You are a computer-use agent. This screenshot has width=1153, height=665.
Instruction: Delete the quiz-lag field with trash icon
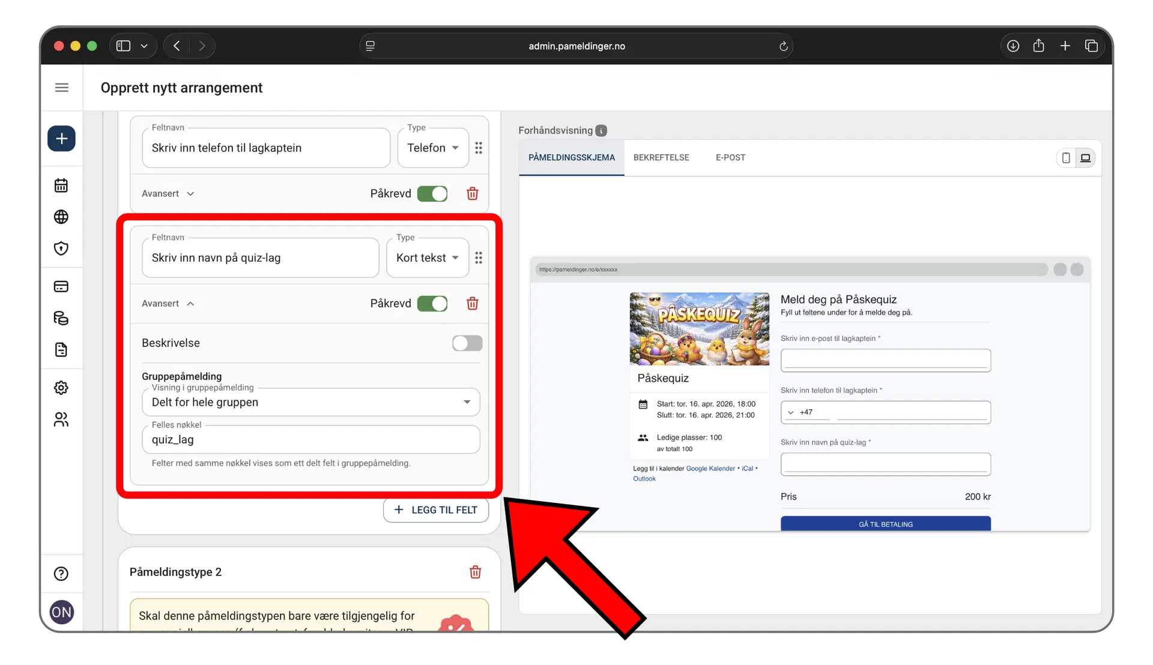click(x=473, y=304)
